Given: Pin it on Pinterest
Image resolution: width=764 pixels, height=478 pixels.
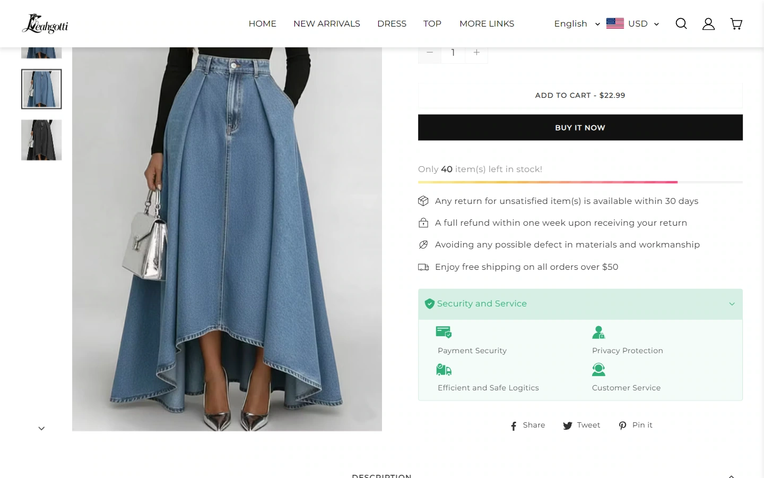Looking at the screenshot, I should point(636,425).
